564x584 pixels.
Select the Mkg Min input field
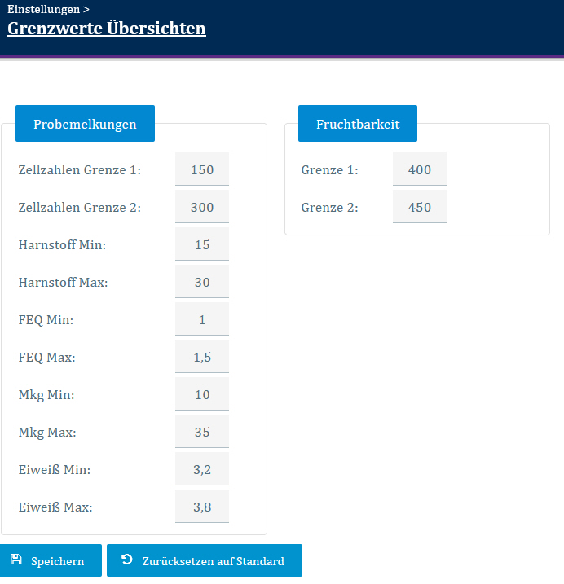point(201,394)
